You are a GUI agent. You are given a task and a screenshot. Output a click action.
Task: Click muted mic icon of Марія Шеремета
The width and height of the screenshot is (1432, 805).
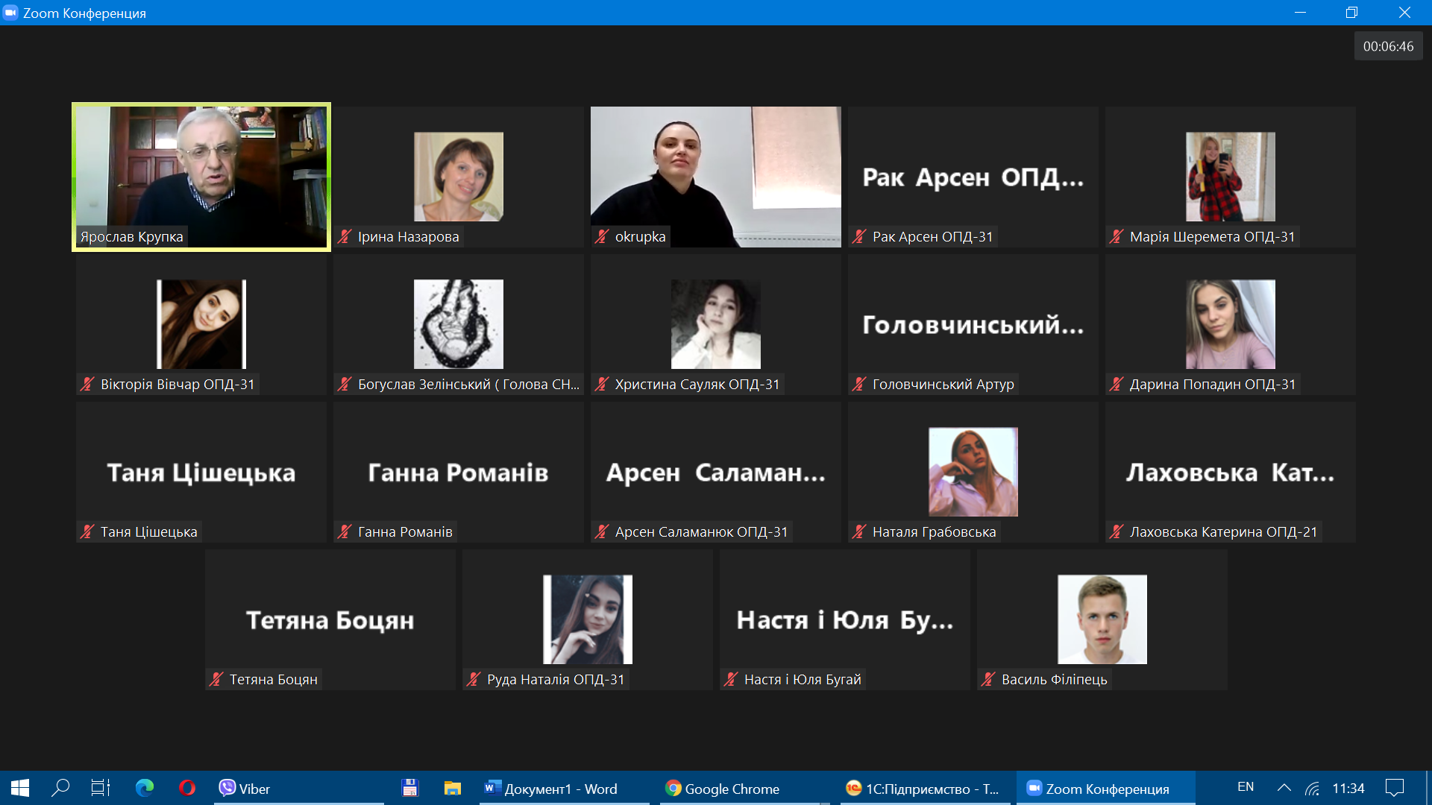pyautogui.click(x=1117, y=237)
